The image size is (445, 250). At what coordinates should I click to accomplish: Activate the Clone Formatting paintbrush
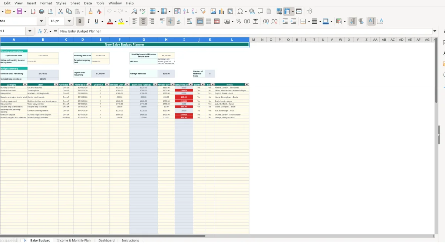[90, 11]
